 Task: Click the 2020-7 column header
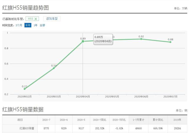[46, 120]
